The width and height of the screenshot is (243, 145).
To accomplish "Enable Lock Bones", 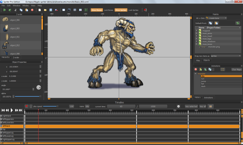I will (108, 10).
